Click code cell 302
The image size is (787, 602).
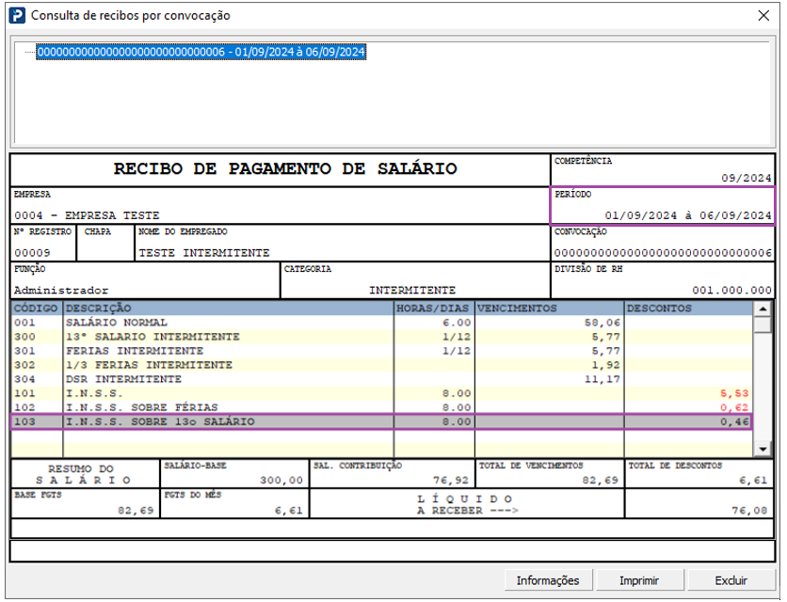[x=24, y=365]
